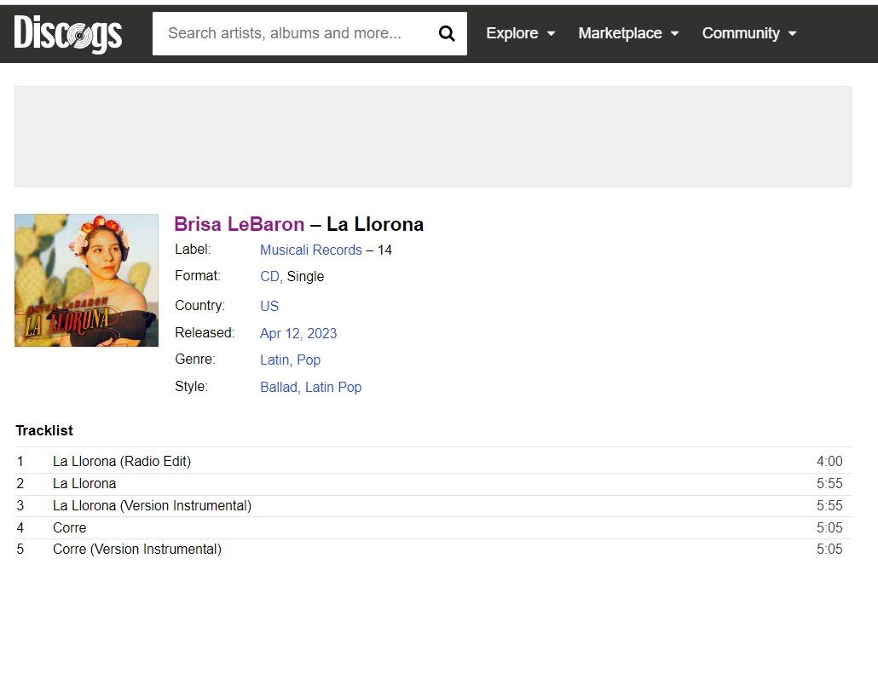Select track 3 La Llorona (Version Instrumental)
The image size is (878, 685).
tap(152, 505)
